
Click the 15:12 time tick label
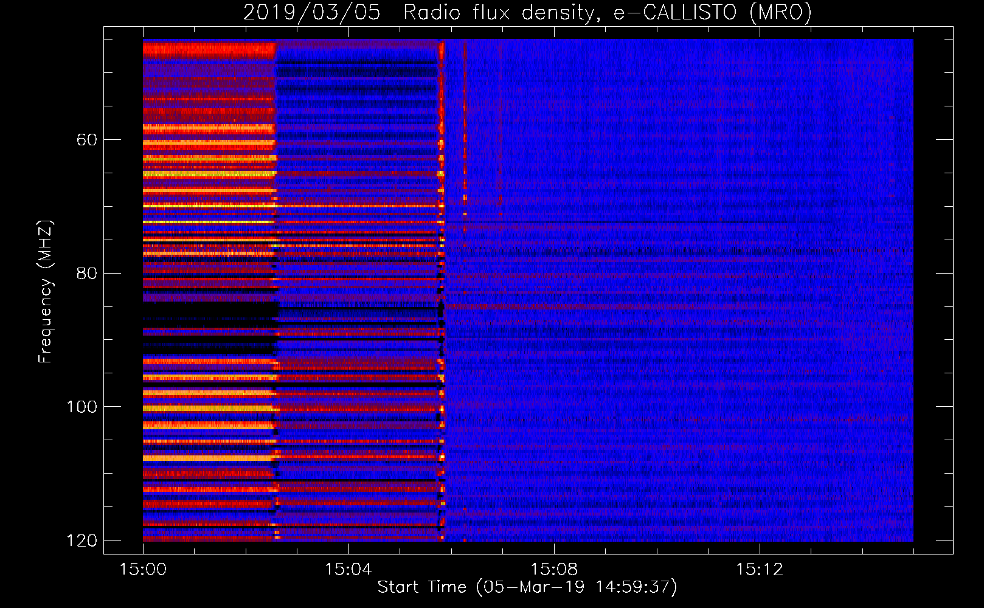click(760, 570)
